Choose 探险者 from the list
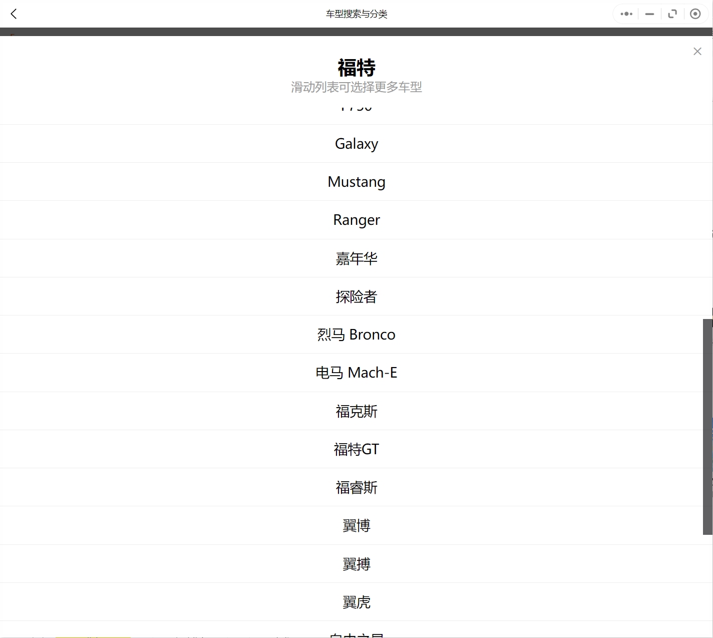The image size is (713, 638). pos(356,296)
